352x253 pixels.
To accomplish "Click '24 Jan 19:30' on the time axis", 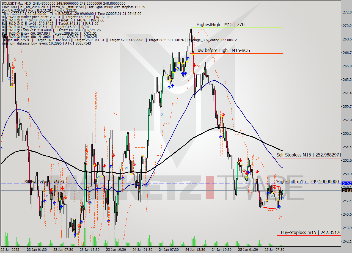I will 221,249.
